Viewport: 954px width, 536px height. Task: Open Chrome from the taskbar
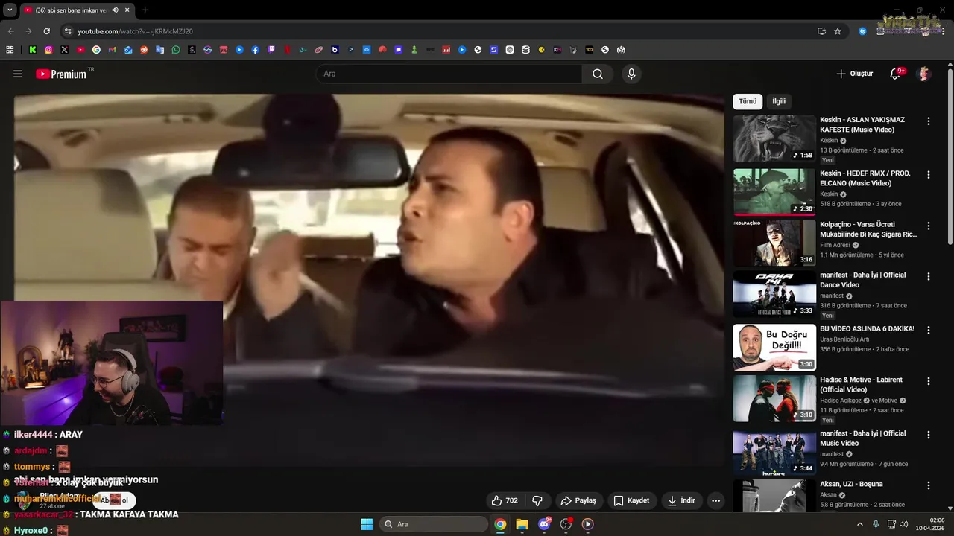[500, 524]
